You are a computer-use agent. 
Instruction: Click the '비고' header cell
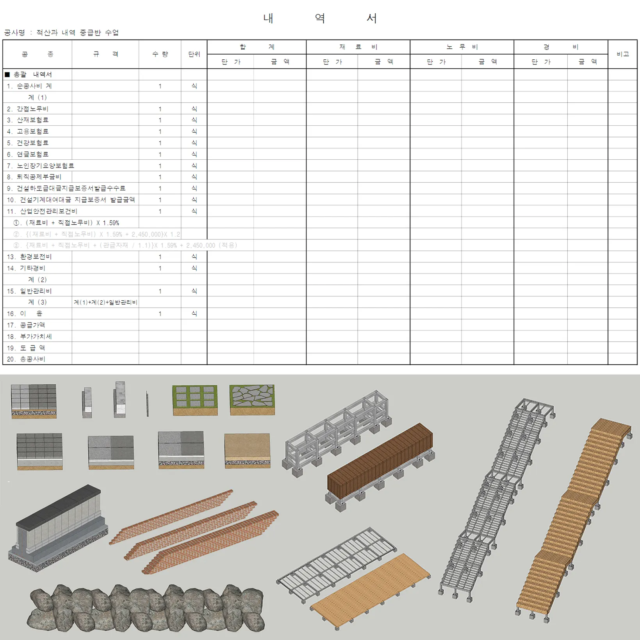(x=622, y=54)
